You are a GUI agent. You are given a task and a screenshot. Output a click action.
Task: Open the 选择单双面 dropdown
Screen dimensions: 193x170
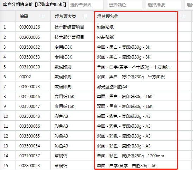[x=86, y=5]
